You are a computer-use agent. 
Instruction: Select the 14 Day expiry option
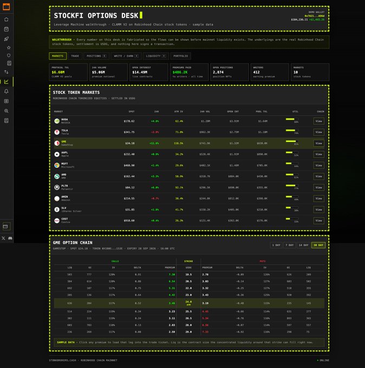[x=303, y=245]
